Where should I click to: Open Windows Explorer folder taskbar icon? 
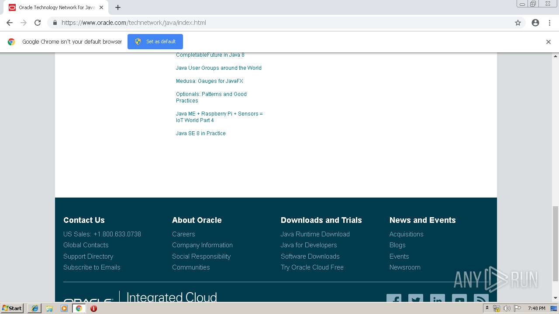(x=49, y=308)
